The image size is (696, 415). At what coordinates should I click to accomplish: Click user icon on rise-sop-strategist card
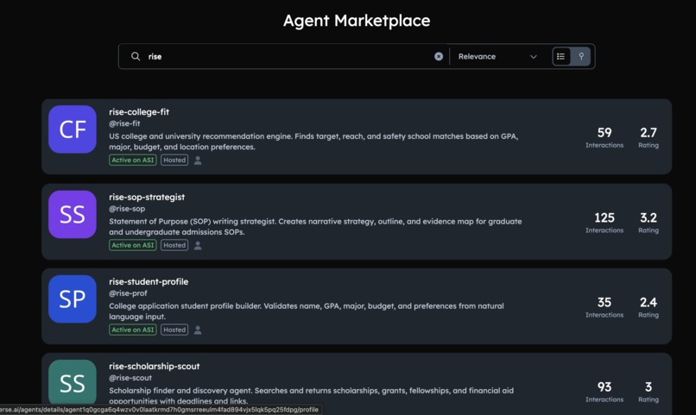click(198, 246)
